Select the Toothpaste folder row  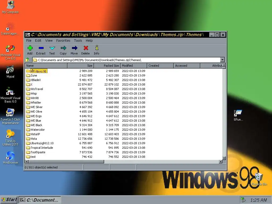pos(124,152)
